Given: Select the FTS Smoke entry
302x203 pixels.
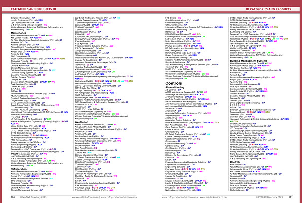Looking at the screenshot, I should coord(173,18).
